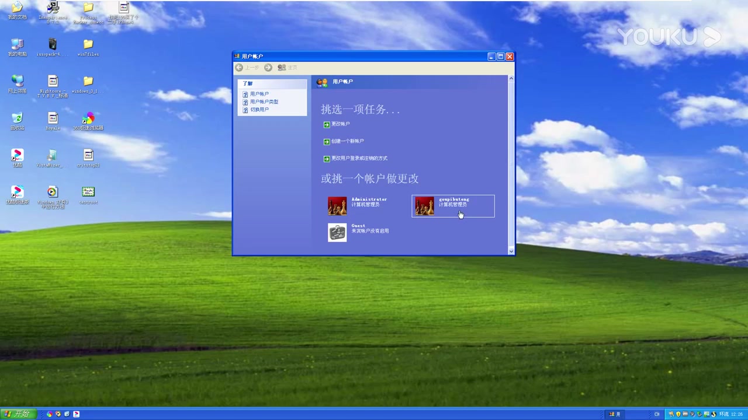Open 用户帐户 help topic in 了解 panel
The height and width of the screenshot is (420, 748).
pos(259,94)
